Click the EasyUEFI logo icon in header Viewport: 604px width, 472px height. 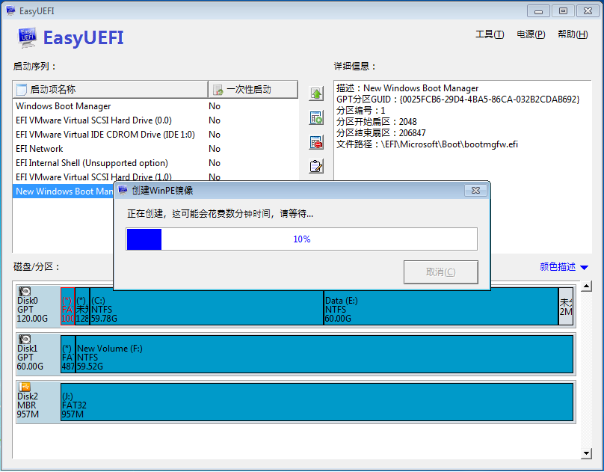pos(28,38)
